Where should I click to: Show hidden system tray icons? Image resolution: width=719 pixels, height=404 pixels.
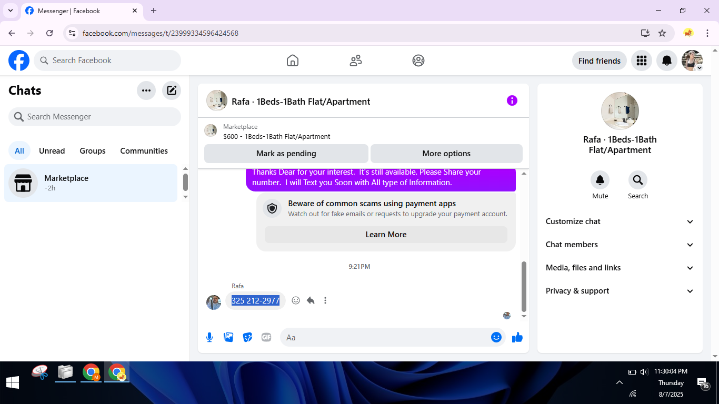620,383
